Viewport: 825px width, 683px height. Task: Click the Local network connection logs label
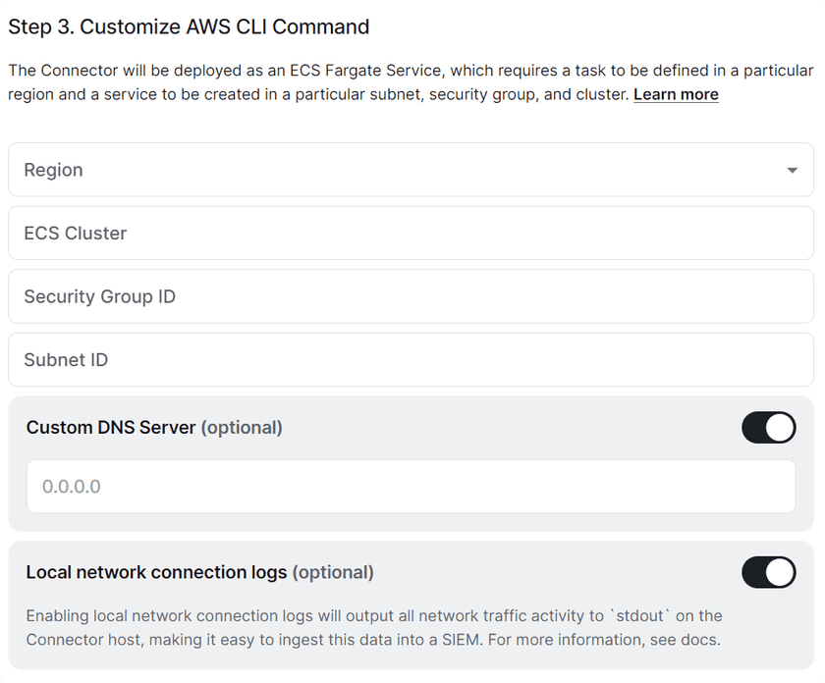click(156, 572)
